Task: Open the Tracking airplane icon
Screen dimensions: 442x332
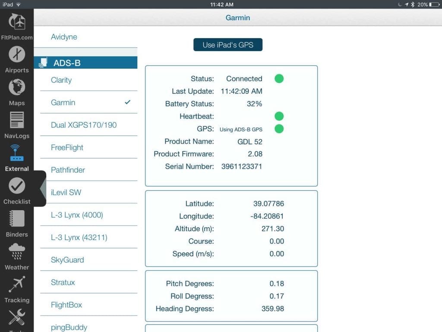Action: point(17,284)
